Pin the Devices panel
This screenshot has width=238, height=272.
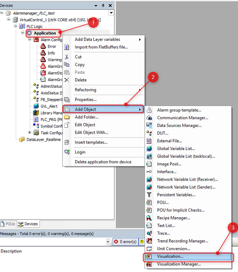pos(103,6)
